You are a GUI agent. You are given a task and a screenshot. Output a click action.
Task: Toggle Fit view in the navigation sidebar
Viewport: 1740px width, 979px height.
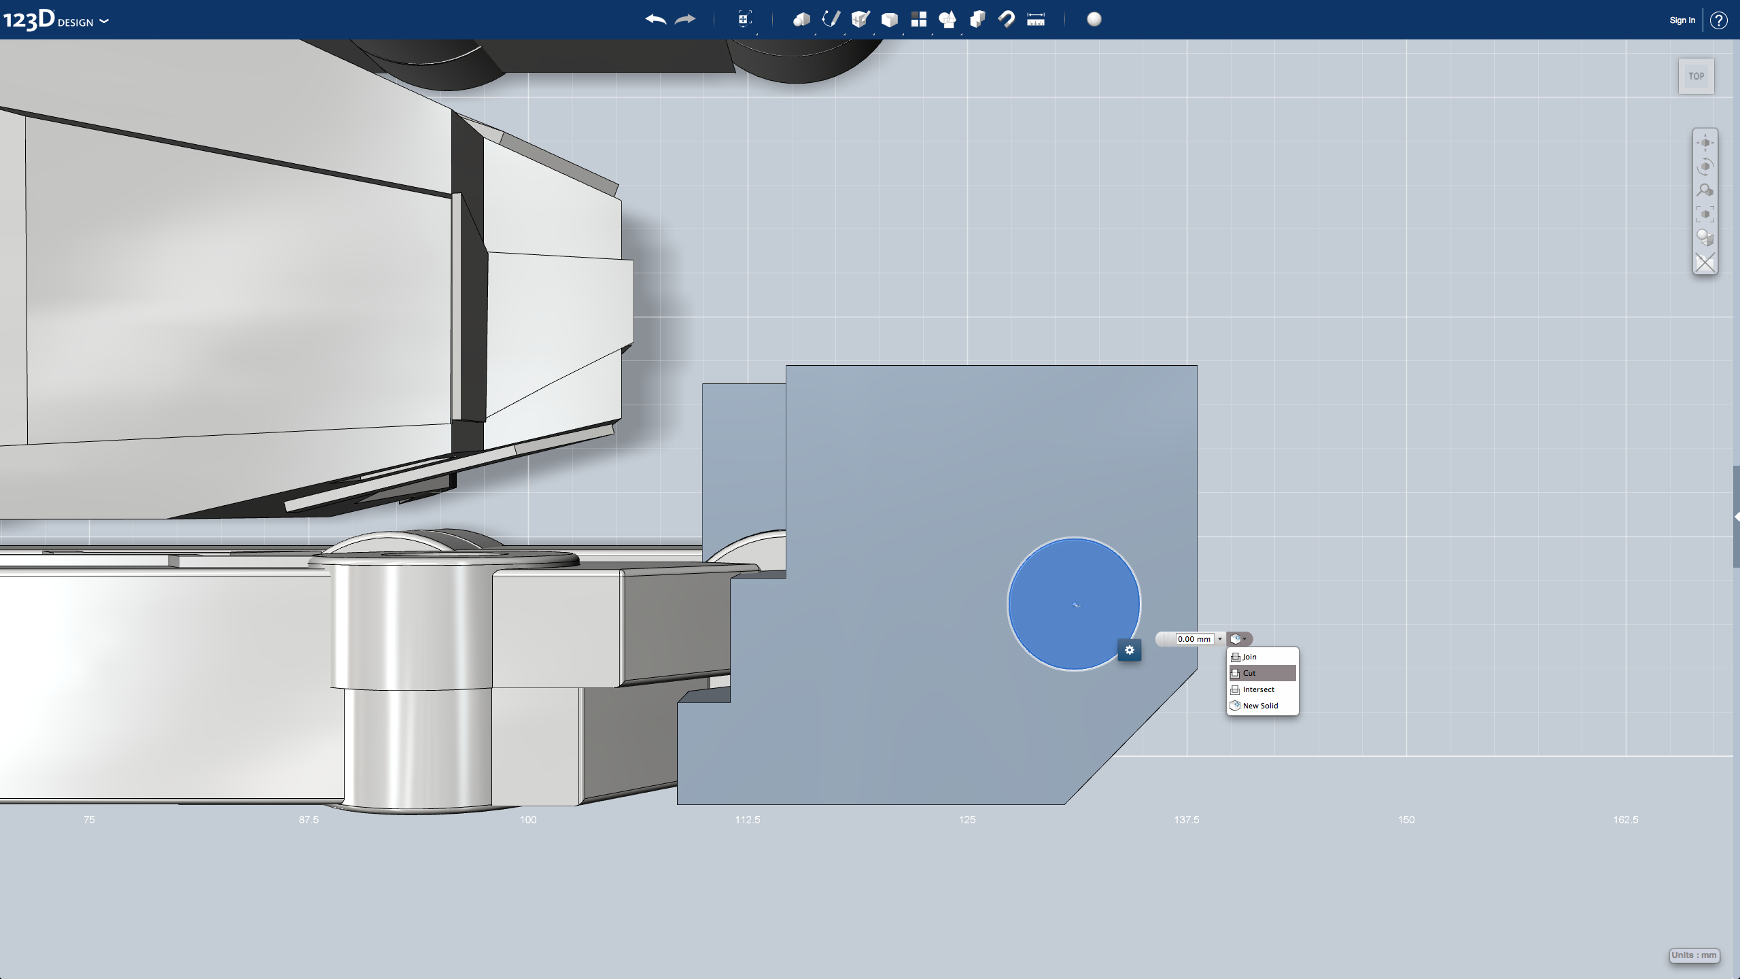point(1706,213)
